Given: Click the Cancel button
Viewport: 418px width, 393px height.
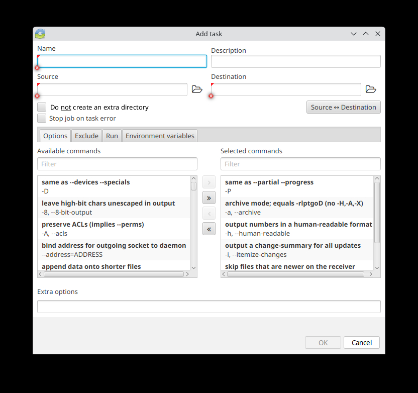Looking at the screenshot, I should [x=361, y=343].
